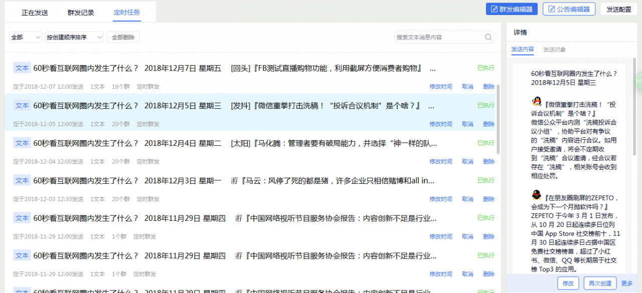Click 修改时间 for the 2018-12-03 task
The height and width of the screenshot is (293, 642).
pyautogui.click(x=440, y=199)
